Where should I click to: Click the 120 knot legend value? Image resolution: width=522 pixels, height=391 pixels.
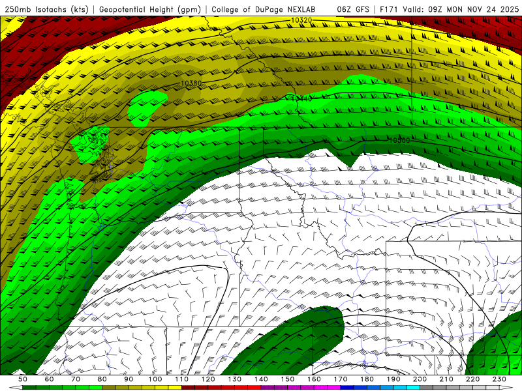click(x=208, y=379)
